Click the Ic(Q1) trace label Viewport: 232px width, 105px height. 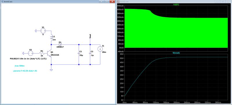[x=176, y=4]
